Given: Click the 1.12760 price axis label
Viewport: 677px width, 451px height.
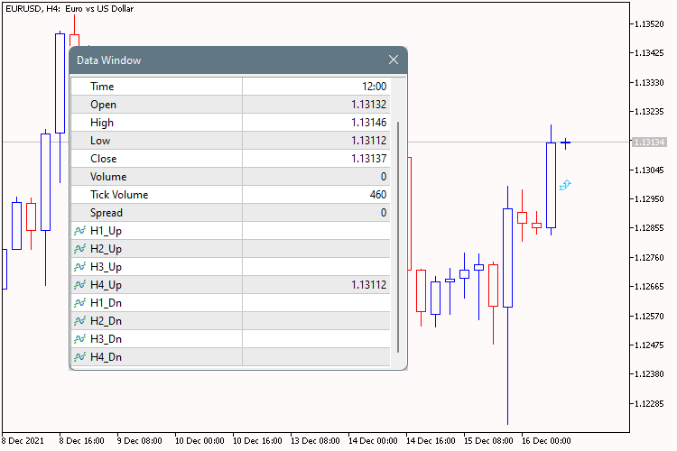Looking at the screenshot, I should 649,258.
